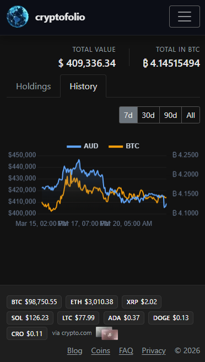Select the 7d time range

pyautogui.click(x=128, y=115)
